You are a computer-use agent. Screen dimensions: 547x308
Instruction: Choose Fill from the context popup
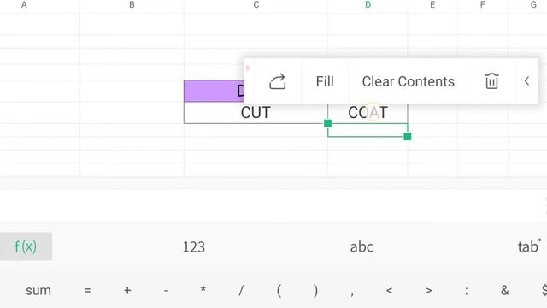(x=325, y=81)
